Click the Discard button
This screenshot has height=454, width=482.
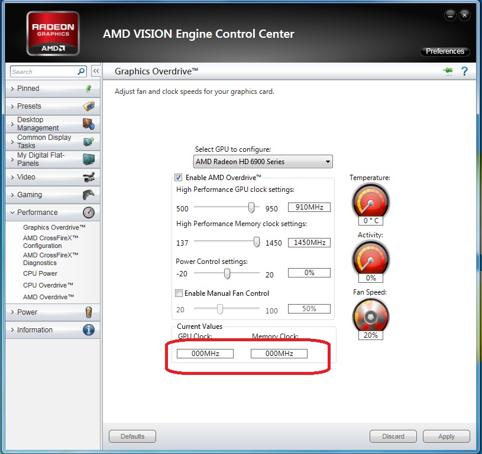coord(393,436)
